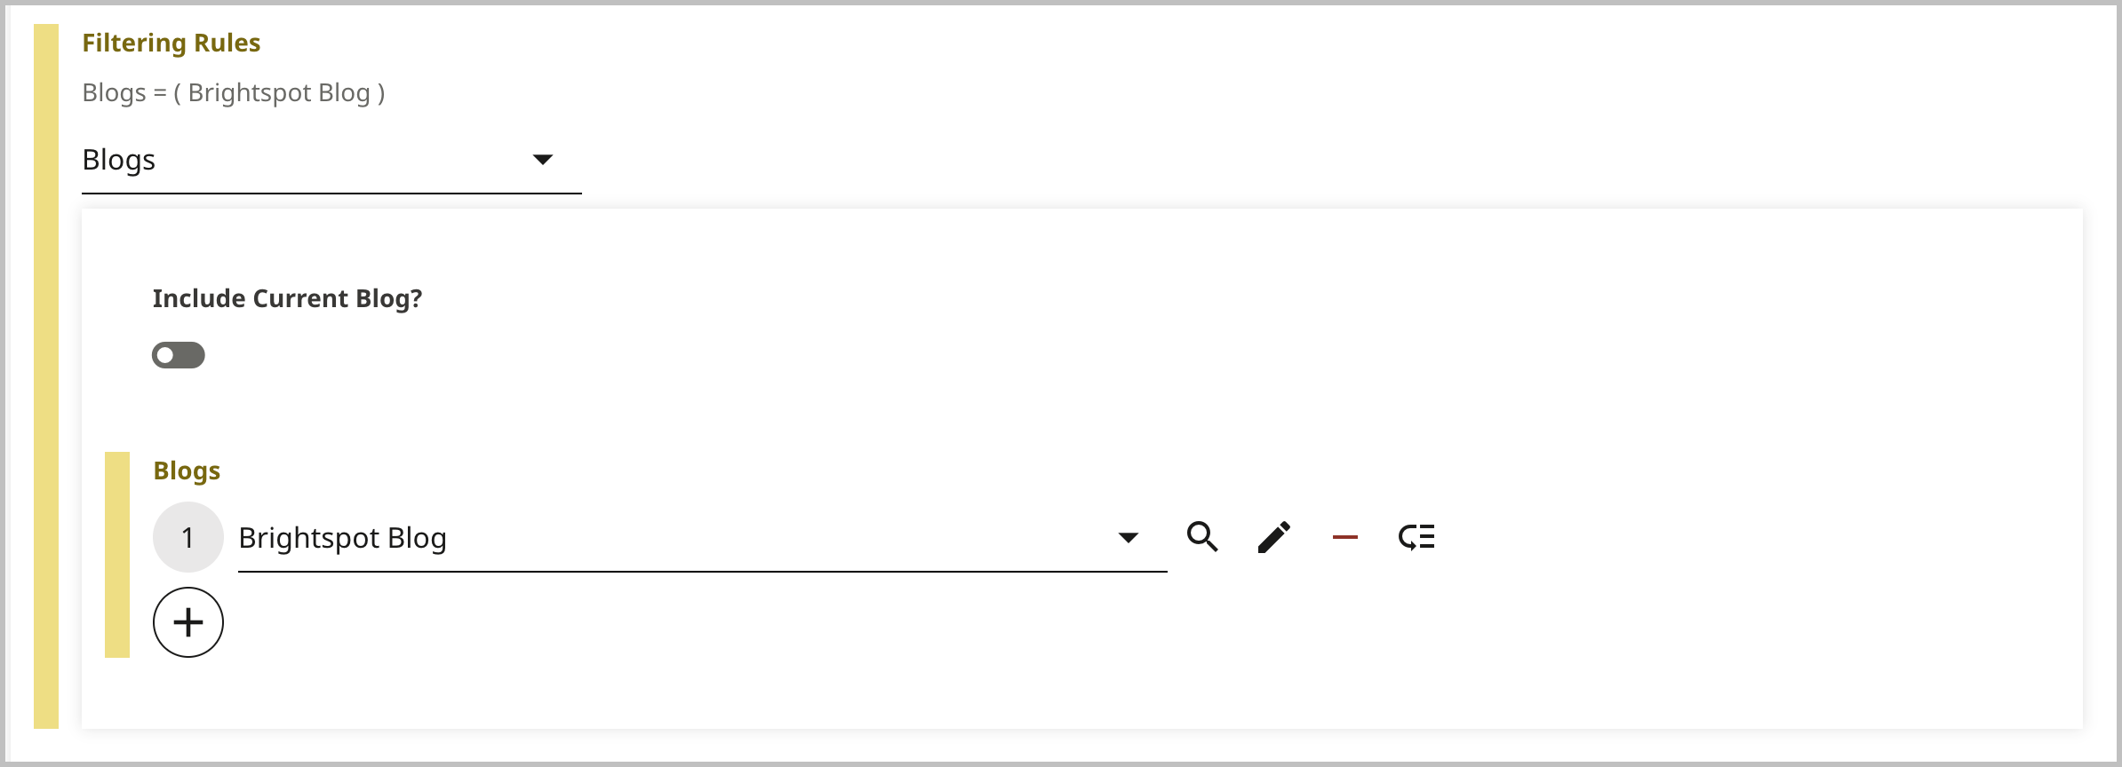The height and width of the screenshot is (767, 2122).
Task: Click the olive Blogs list section label
Action: pyautogui.click(x=187, y=470)
